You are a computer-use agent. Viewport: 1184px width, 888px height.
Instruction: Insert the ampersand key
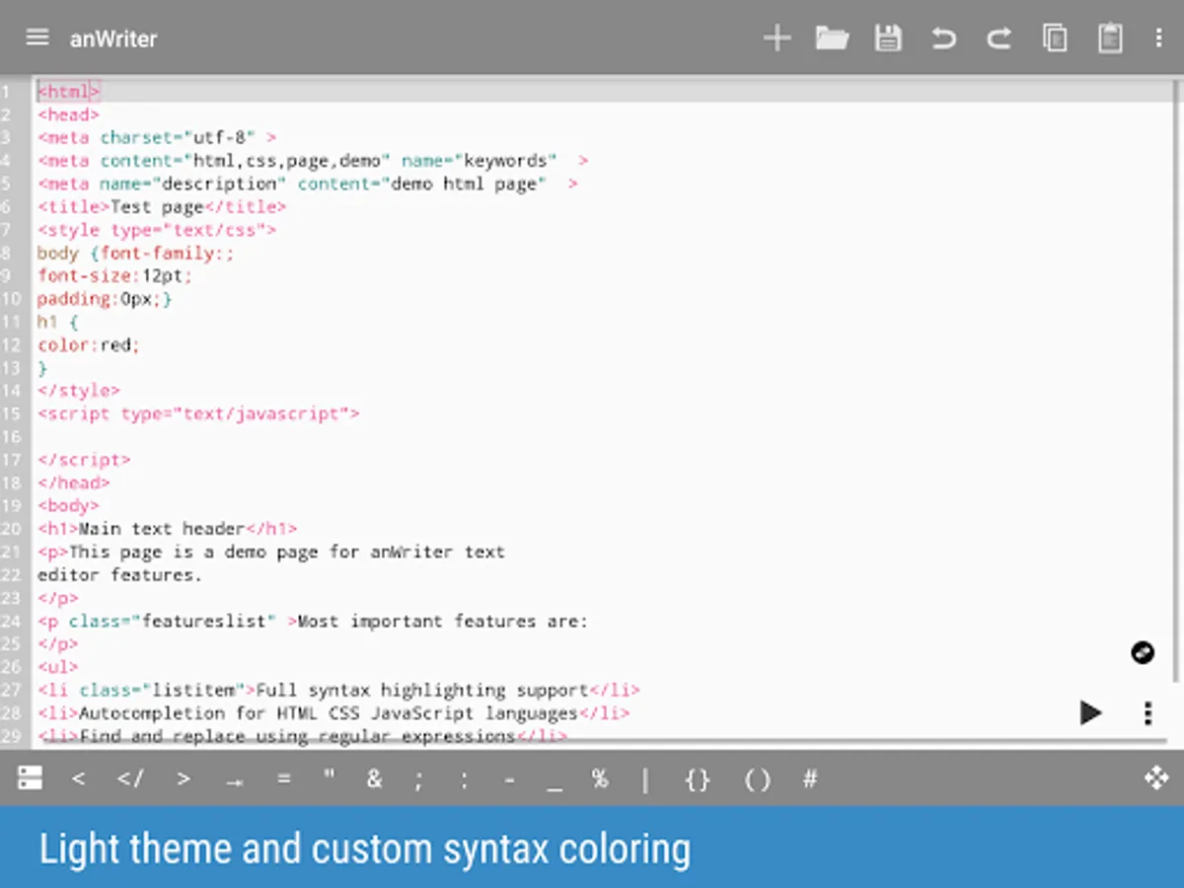(x=374, y=778)
